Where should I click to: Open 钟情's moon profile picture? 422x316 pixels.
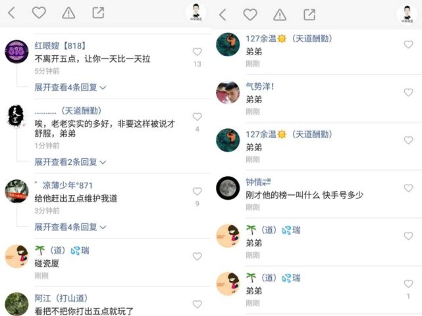228,188
